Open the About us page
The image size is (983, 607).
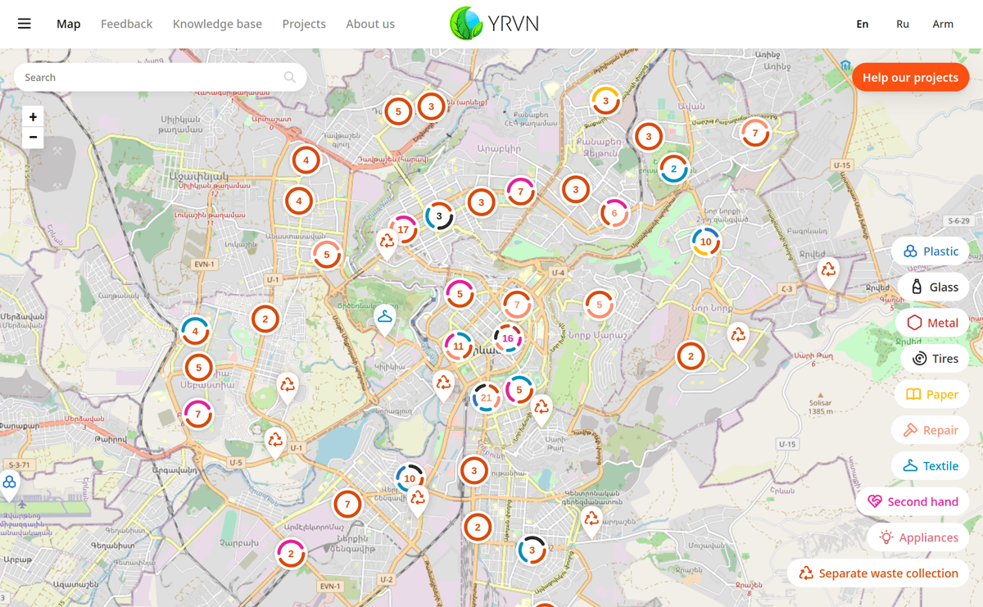pos(370,24)
